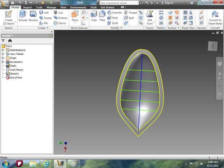Viewport: 224px width, 168px height.
Task: Select the Split tool
Action: click(129, 18)
